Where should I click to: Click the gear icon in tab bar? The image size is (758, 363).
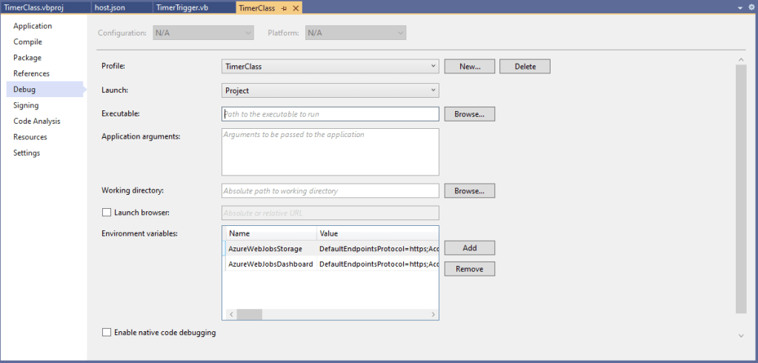(x=751, y=7)
